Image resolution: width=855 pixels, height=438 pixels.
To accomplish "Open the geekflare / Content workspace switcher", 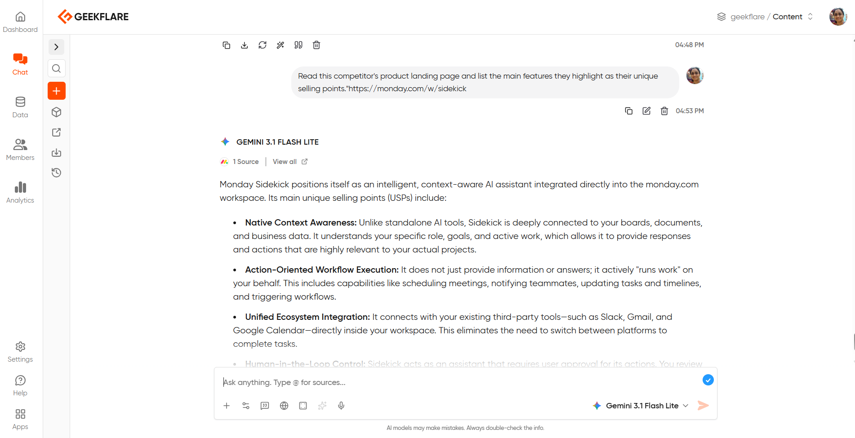I will pyautogui.click(x=765, y=17).
